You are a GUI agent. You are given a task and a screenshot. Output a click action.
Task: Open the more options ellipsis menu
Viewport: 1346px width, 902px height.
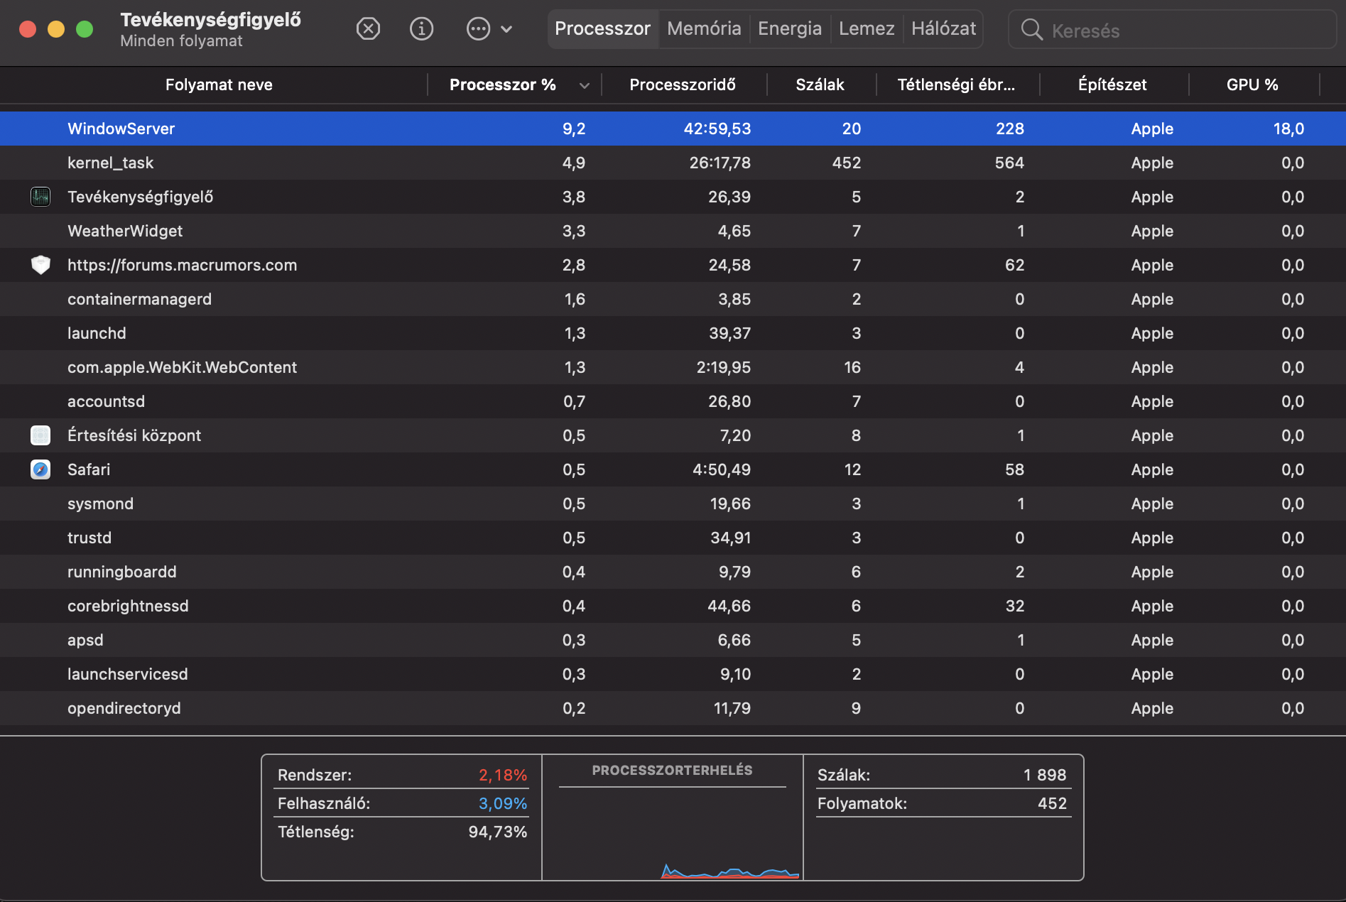[x=478, y=28]
